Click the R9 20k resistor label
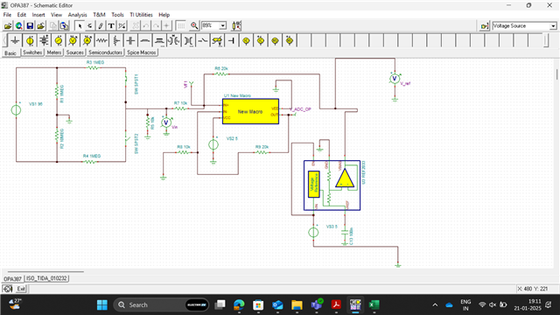 (262, 147)
